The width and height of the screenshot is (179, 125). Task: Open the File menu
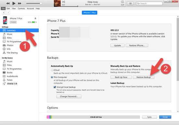point(3,8)
